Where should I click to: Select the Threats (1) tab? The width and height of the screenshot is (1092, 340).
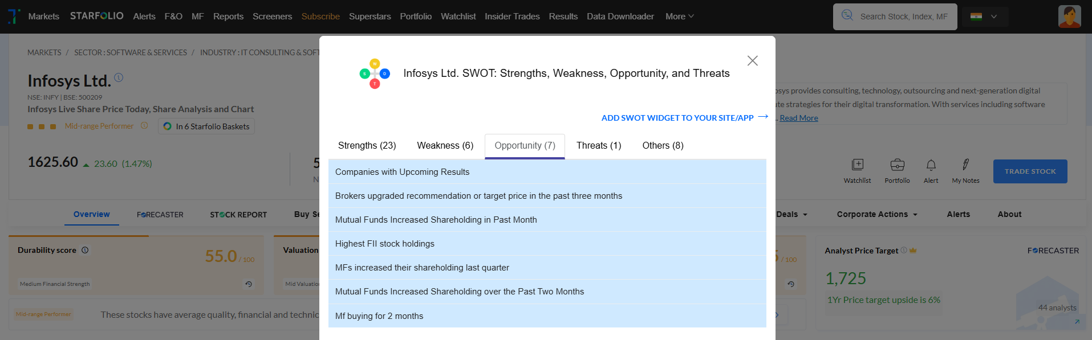[598, 146]
